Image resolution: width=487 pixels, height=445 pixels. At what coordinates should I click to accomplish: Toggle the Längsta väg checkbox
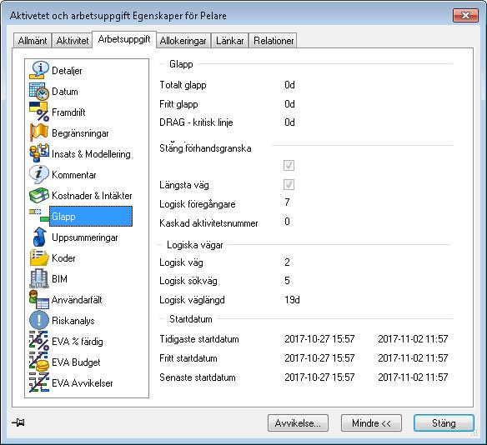289,185
